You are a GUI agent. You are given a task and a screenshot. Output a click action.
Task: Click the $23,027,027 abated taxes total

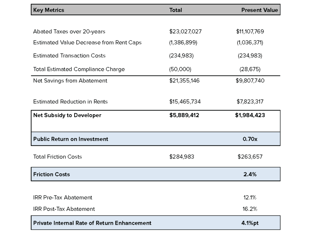click(185, 31)
